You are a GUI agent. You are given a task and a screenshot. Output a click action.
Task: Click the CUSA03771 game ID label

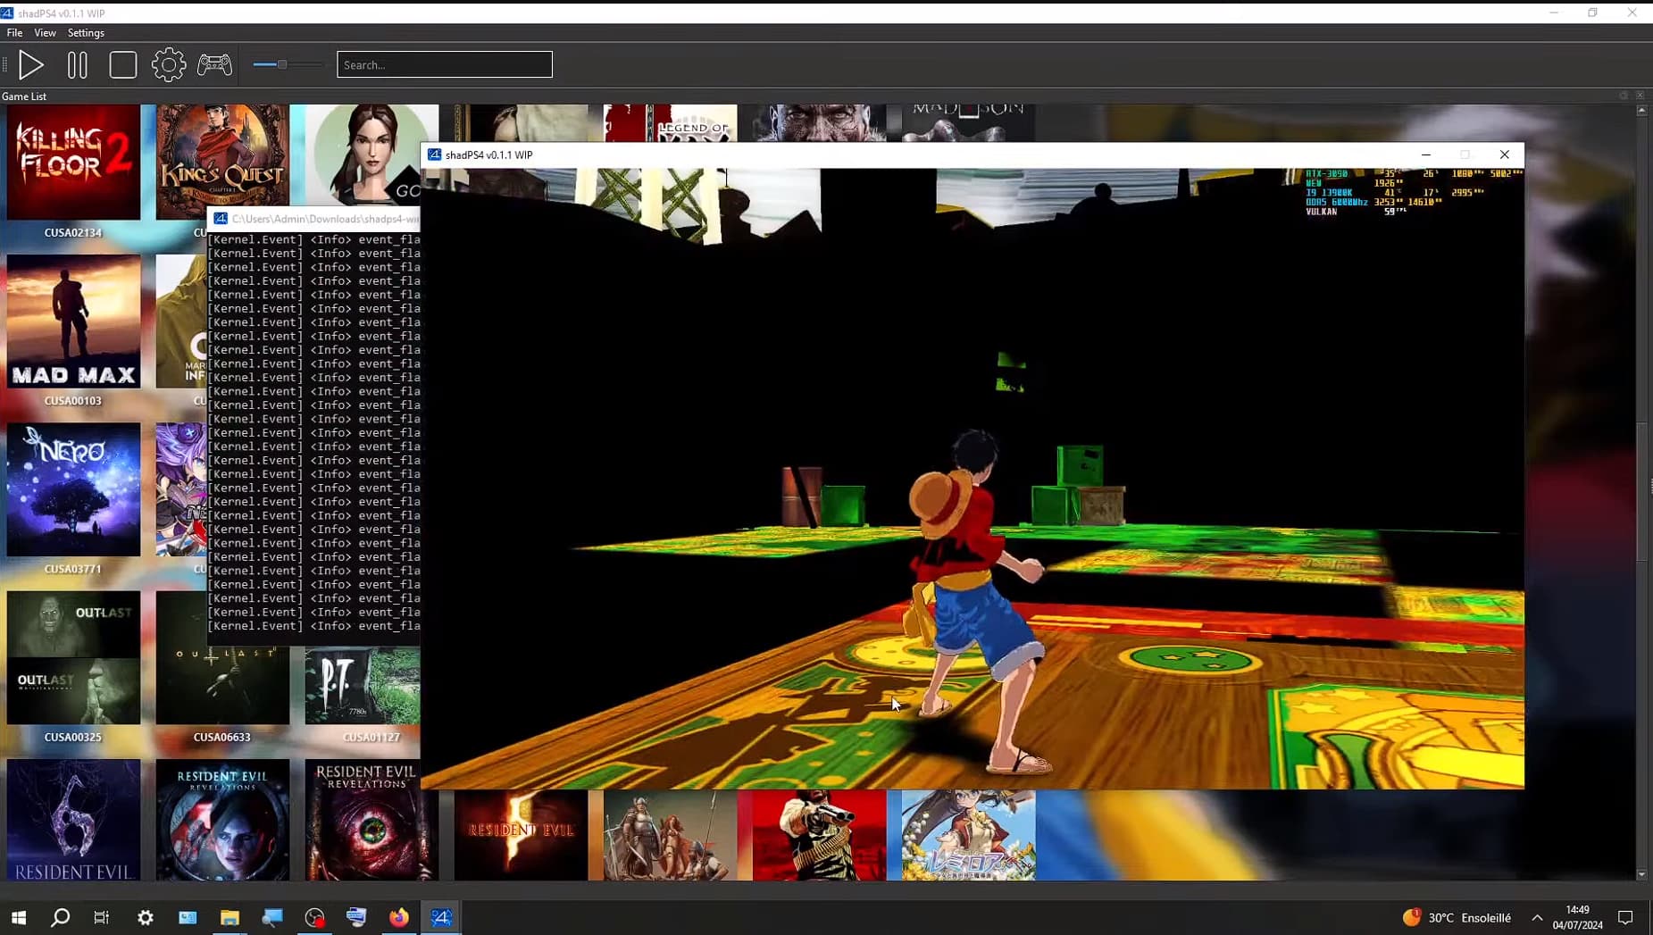[x=73, y=568]
